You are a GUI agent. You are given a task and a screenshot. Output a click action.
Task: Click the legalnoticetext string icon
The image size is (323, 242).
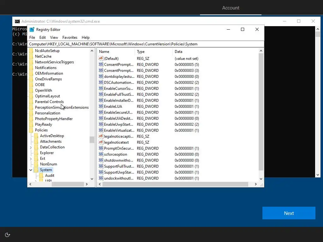coord(101,142)
